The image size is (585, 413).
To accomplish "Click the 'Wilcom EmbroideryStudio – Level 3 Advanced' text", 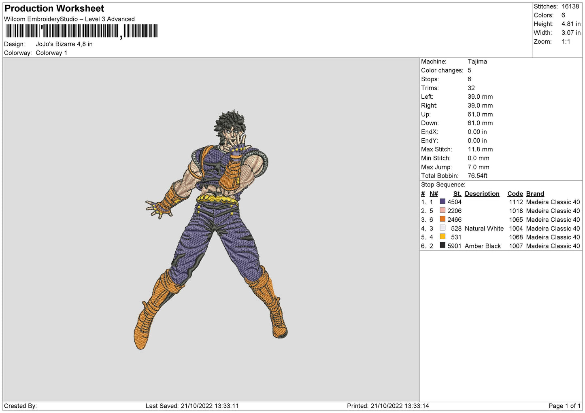I will (x=69, y=19).
